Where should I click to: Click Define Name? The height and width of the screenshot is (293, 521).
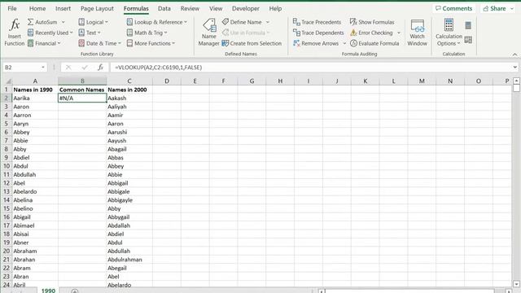242,22
